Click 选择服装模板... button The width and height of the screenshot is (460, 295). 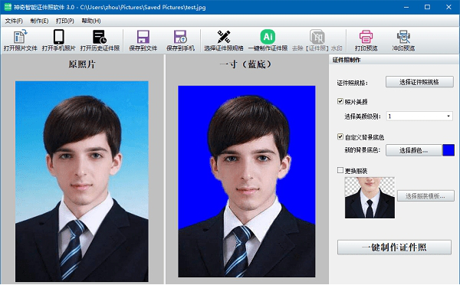coord(426,196)
